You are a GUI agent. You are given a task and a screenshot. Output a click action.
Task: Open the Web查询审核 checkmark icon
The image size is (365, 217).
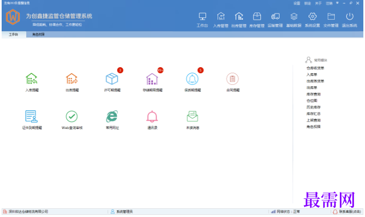[72, 116]
